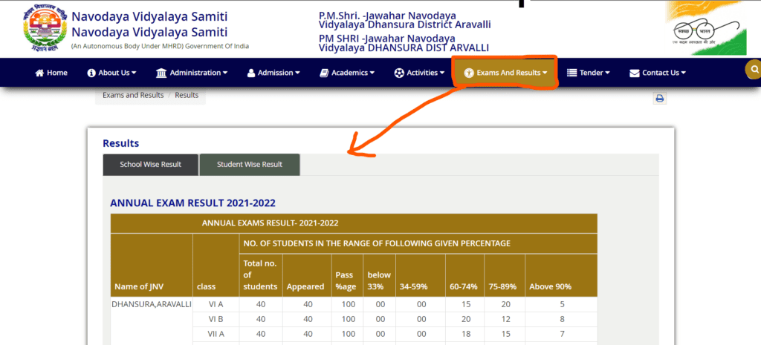Screen dimensions: 761x345
Task: Click the book icon beside Academics
Action: point(324,73)
